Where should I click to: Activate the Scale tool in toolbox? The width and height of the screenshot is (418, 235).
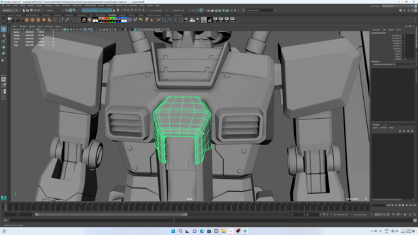click(3, 59)
